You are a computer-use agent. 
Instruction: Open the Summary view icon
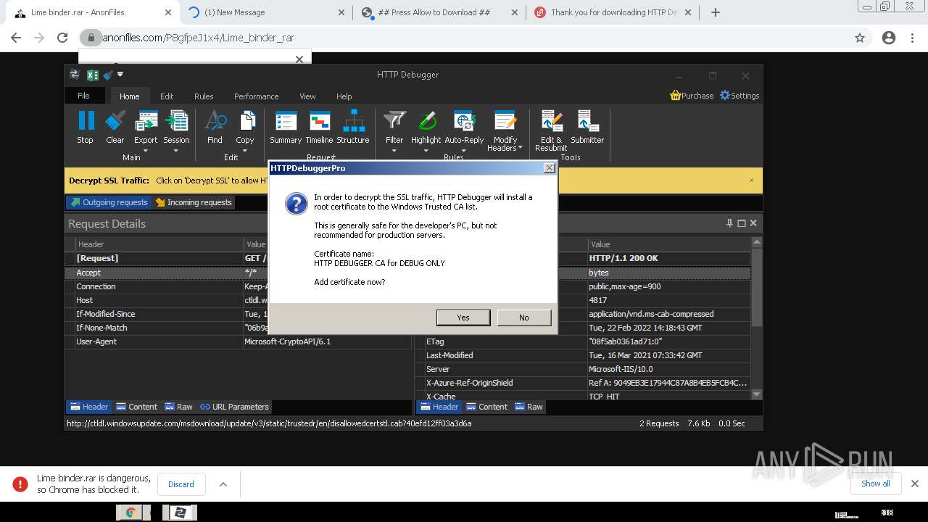[286, 120]
